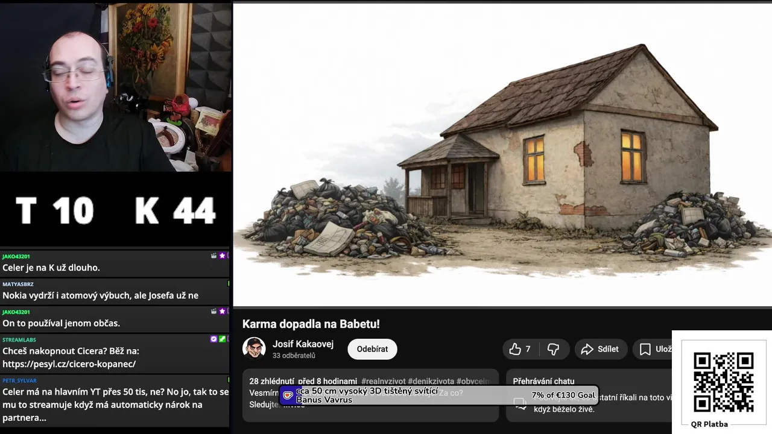Click the Banus Vavrus donor name
The width and height of the screenshot is (772, 434).
click(324, 400)
